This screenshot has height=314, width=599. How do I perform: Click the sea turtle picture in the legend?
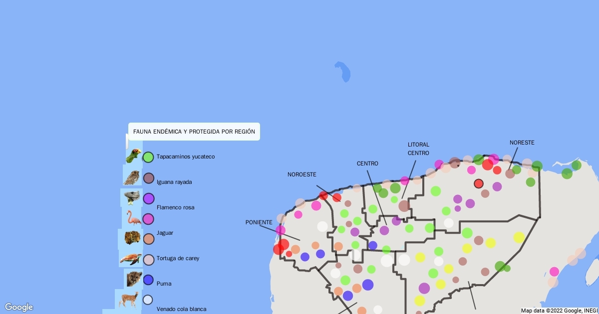131,258
